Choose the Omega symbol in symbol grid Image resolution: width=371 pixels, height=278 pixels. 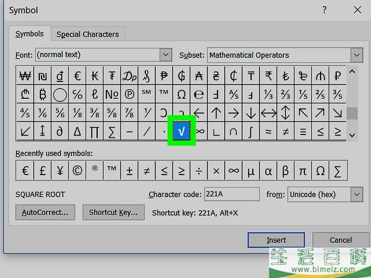coord(181,95)
